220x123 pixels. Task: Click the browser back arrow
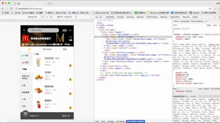3,9
